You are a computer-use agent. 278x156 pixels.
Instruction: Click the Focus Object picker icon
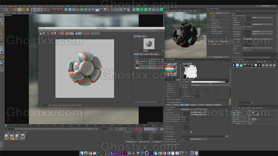227,136
